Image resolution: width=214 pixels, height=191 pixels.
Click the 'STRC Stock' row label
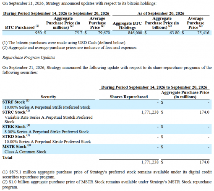pos(16,112)
